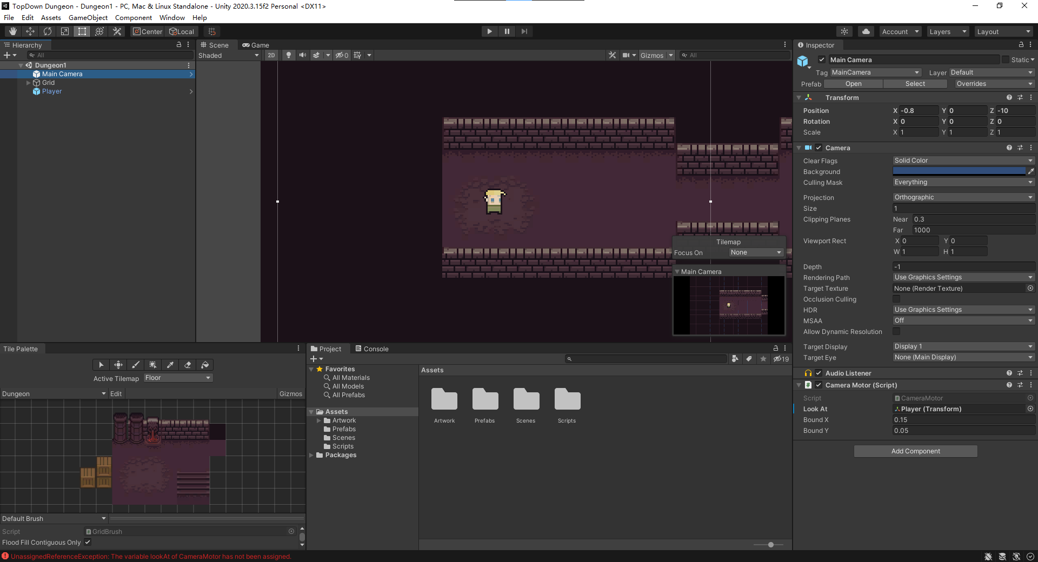Enable the Occlusion Culling checkbox
This screenshot has height=562, width=1038.
pyautogui.click(x=896, y=299)
